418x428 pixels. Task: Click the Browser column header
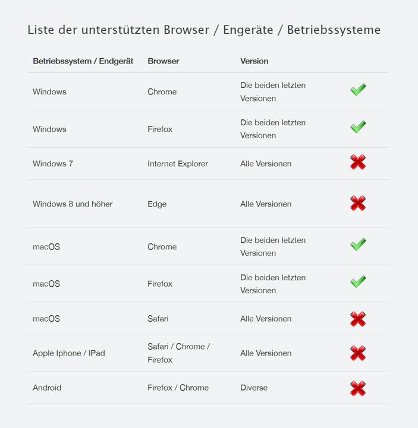163,61
